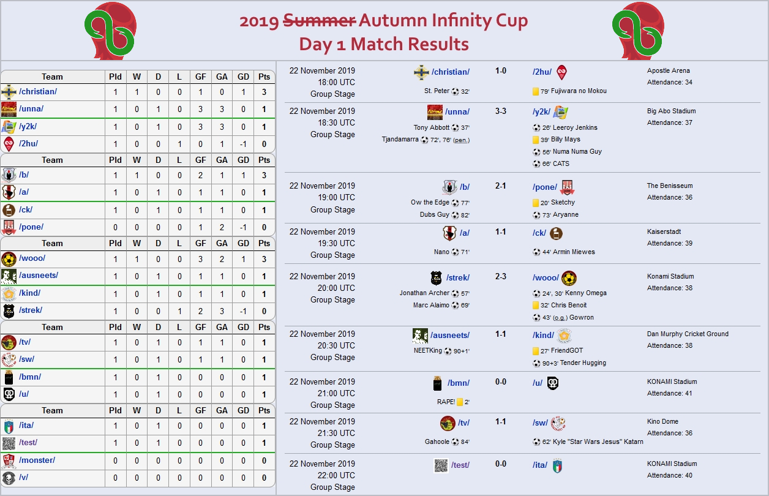Screen dimensions: 769x496
Task: Click the /ita/ flag icon in standings table
Action: click(9, 426)
